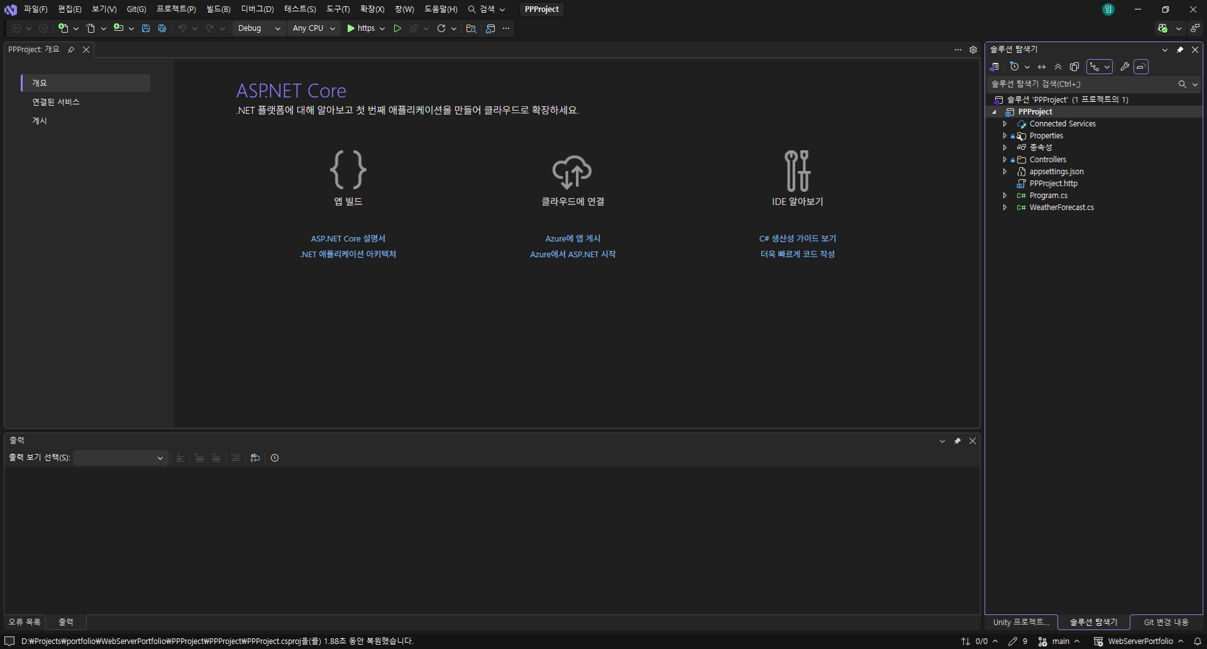
Task: Open the ASP.NET Core 설명서 link
Action: coord(348,239)
